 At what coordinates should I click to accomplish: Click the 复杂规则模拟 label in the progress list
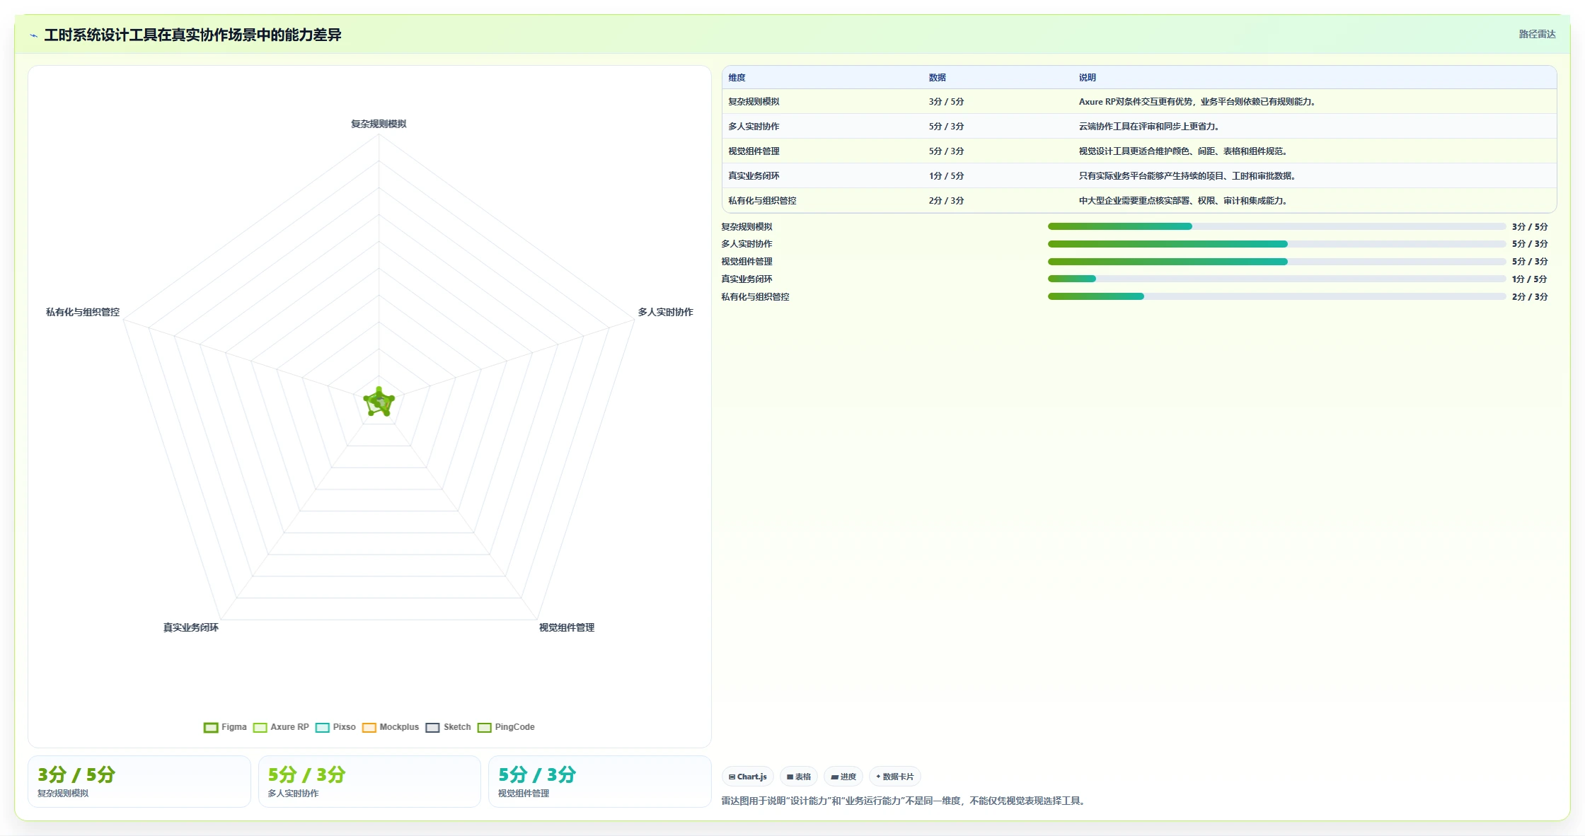point(747,226)
